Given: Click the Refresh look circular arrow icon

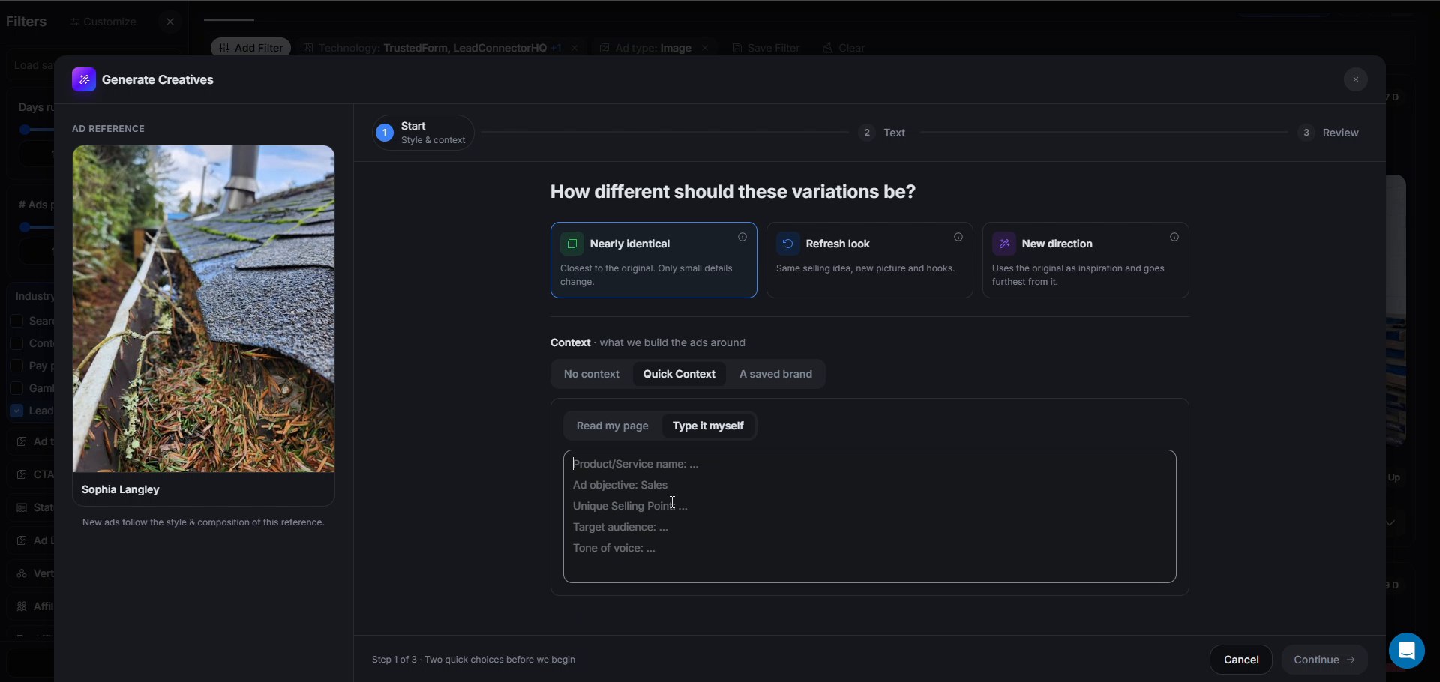Looking at the screenshot, I should pos(787,244).
